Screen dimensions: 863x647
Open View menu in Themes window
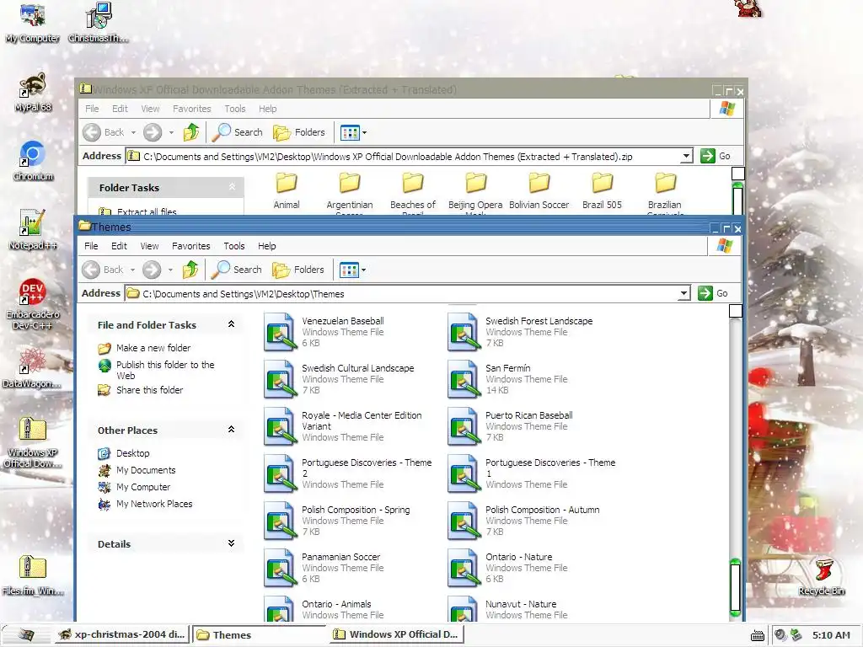coord(149,246)
